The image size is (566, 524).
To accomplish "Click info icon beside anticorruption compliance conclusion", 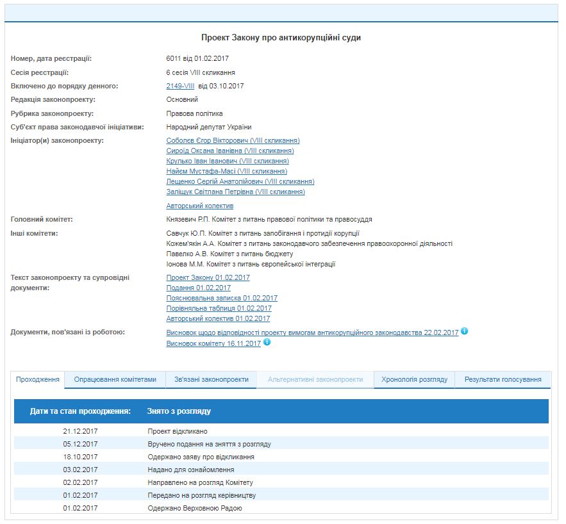I will tap(465, 332).
